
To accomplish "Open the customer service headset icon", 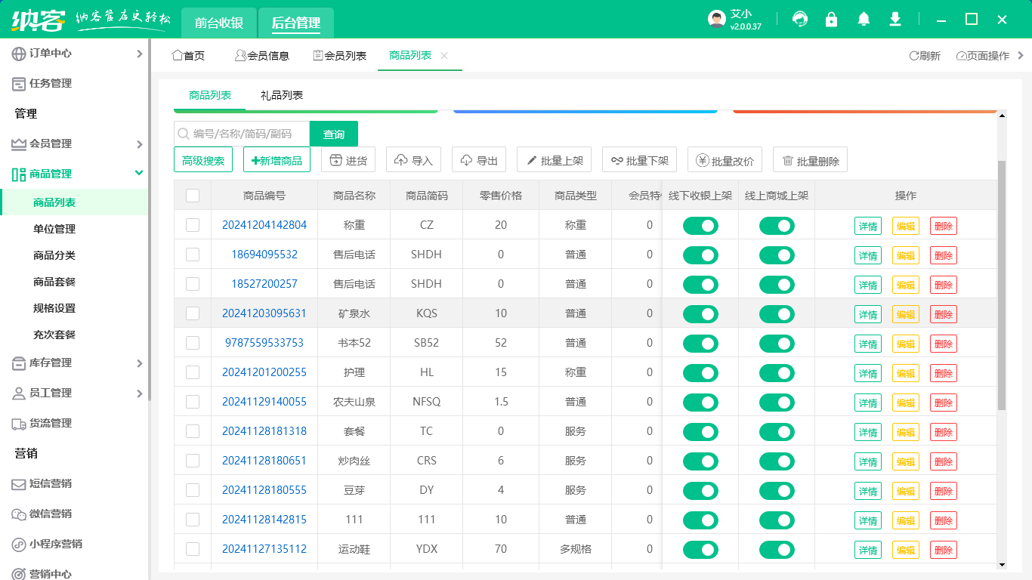I will (800, 20).
